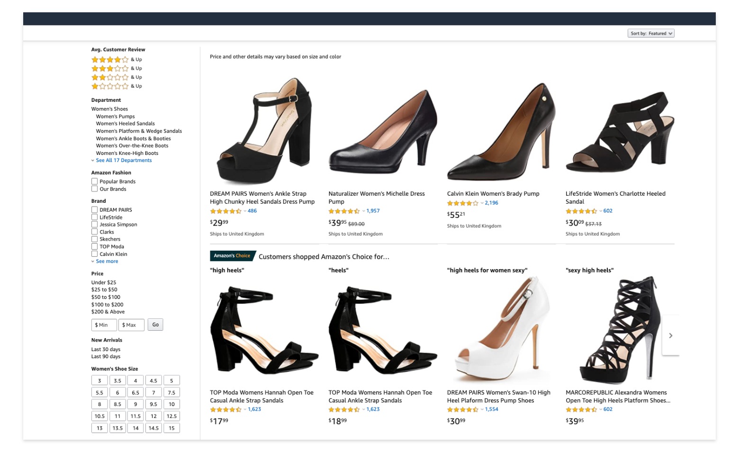Screen dimensions: 739x452
Task: Check the Popular Brands checkbox
Action: (x=94, y=181)
